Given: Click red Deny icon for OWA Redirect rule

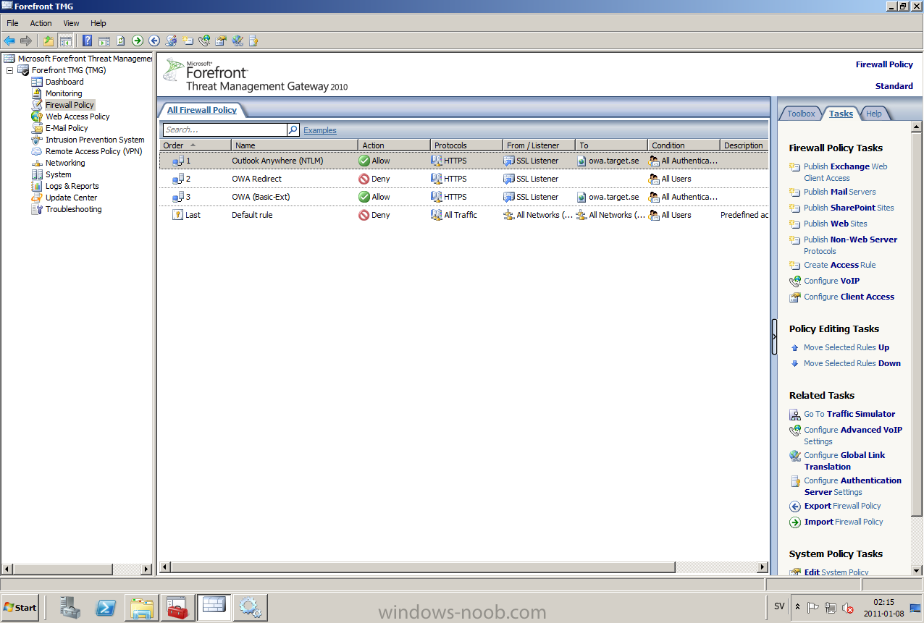Looking at the screenshot, I should click(x=364, y=179).
